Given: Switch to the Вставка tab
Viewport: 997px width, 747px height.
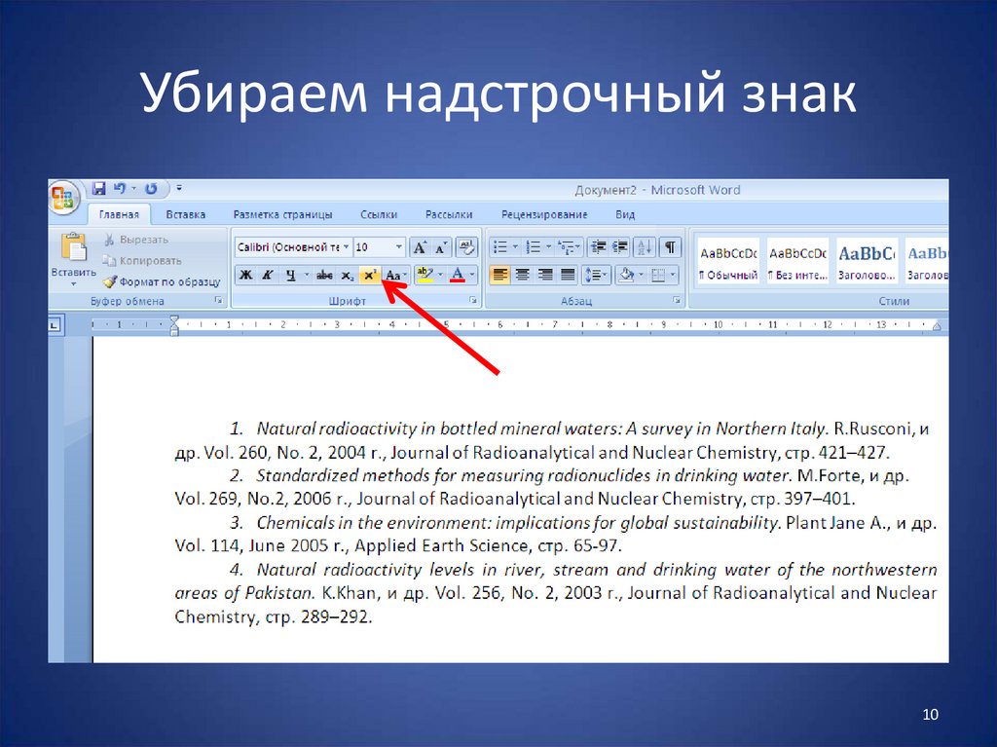Looking at the screenshot, I should tap(185, 214).
